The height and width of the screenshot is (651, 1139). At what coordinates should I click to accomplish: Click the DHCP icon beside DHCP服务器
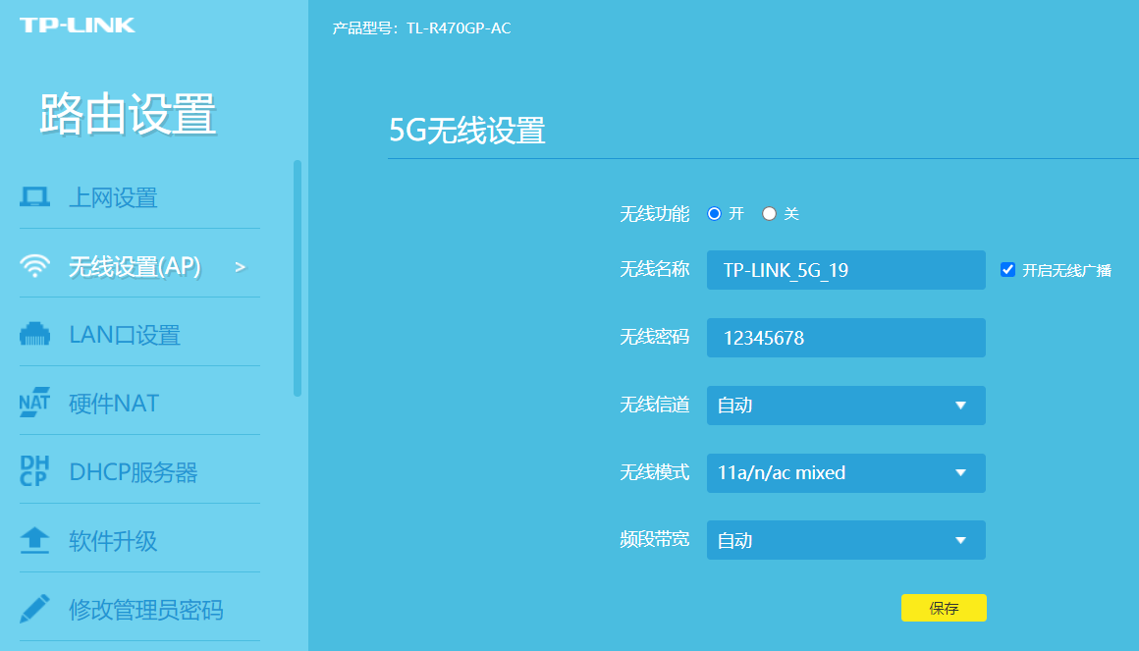point(34,470)
